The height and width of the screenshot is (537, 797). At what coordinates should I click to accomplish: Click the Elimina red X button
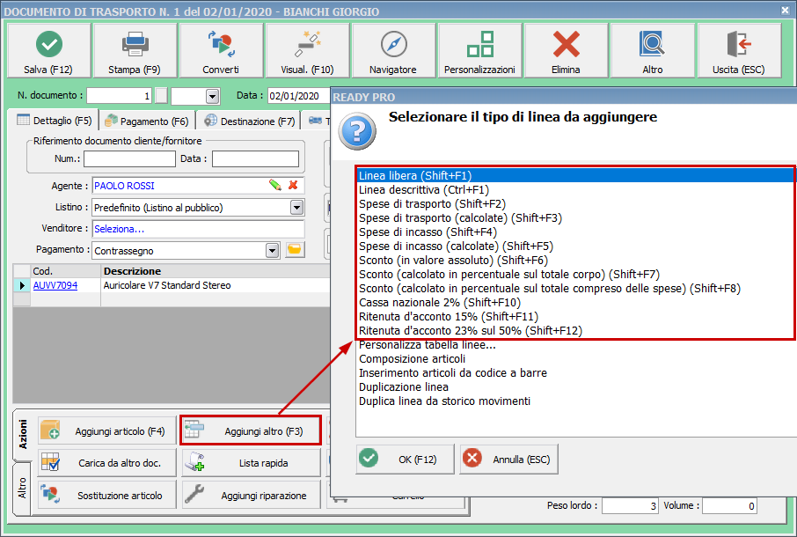pyautogui.click(x=566, y=50)
